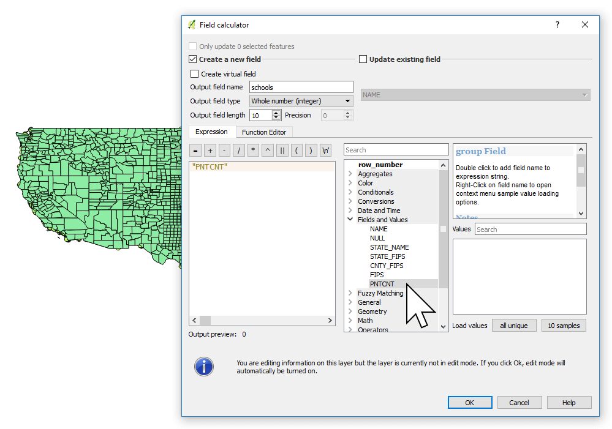
Task: Click the 10 samples button
Action: (x=563, y=325)
